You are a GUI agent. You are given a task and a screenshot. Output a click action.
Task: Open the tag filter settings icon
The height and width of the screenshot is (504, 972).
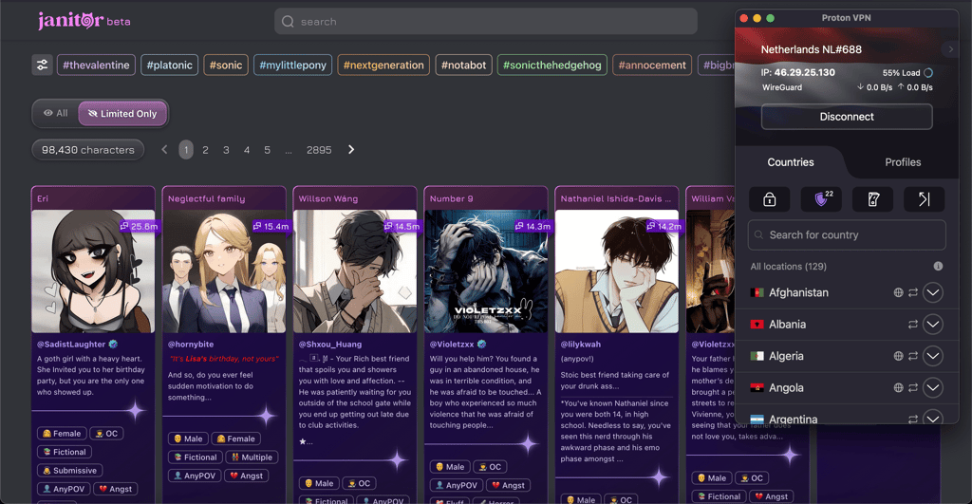click(42, 65)
